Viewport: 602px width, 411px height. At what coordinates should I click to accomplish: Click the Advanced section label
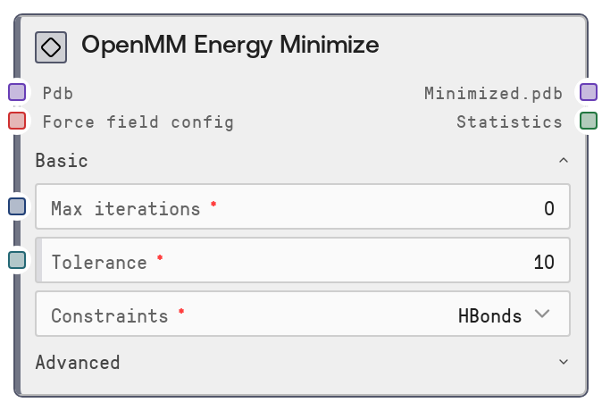pyautogui.click(x=77, y=362)
